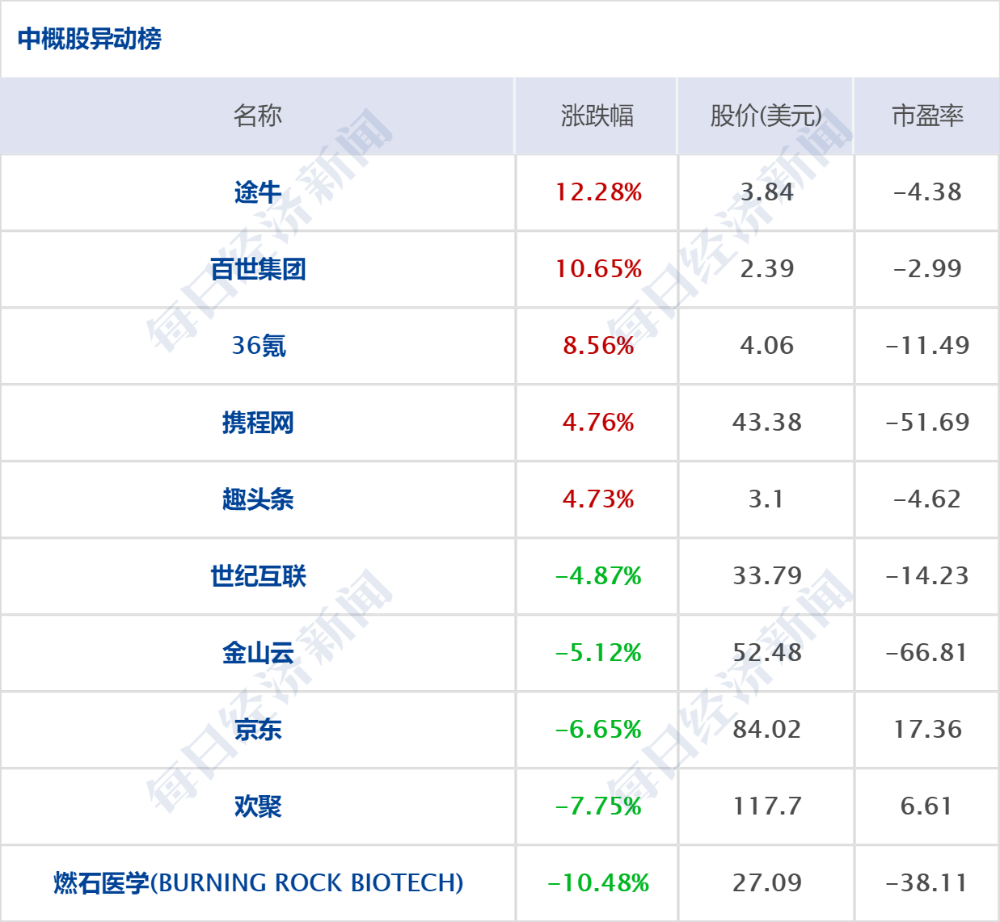1000x922 pixels.
Task: Open the 携程网 stock link
Action: point(258,423)
